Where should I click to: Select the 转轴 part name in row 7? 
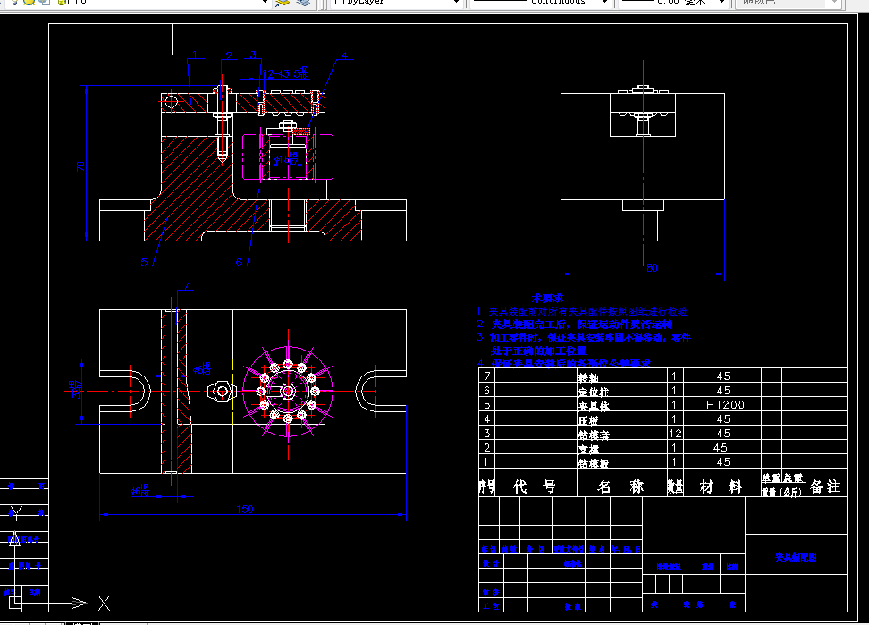click(x=588, y=378)
